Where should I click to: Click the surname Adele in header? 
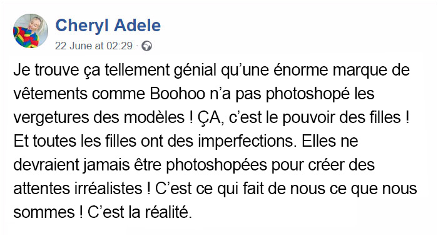point(138,25)
